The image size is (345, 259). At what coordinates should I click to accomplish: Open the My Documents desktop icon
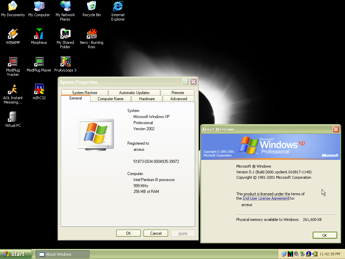coord(13,9)
